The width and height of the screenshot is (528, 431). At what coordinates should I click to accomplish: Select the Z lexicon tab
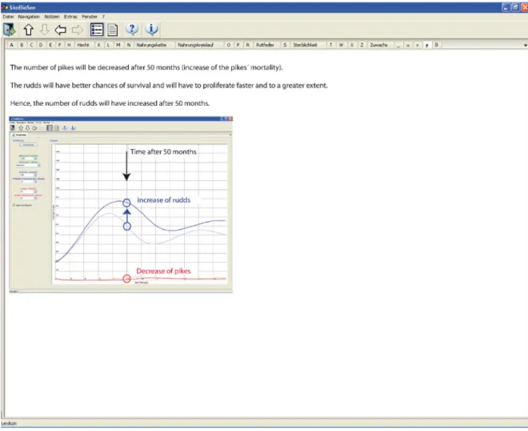(362, 45)
